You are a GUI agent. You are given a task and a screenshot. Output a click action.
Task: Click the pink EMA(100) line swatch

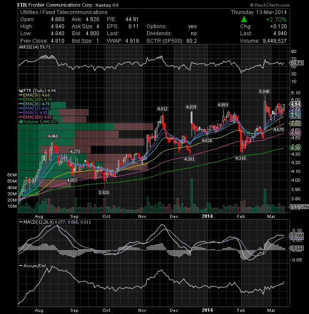(x=21, y=117)
